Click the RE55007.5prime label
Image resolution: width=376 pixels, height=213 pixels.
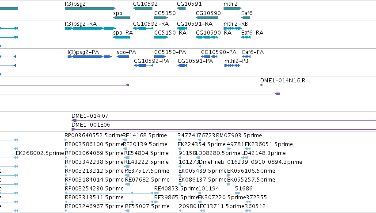point(148,206)
